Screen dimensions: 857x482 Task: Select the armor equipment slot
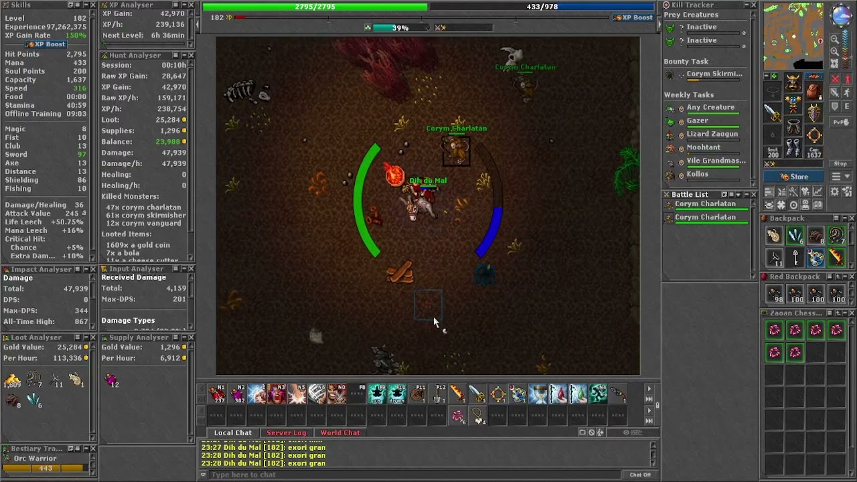(x=793, y=104)
